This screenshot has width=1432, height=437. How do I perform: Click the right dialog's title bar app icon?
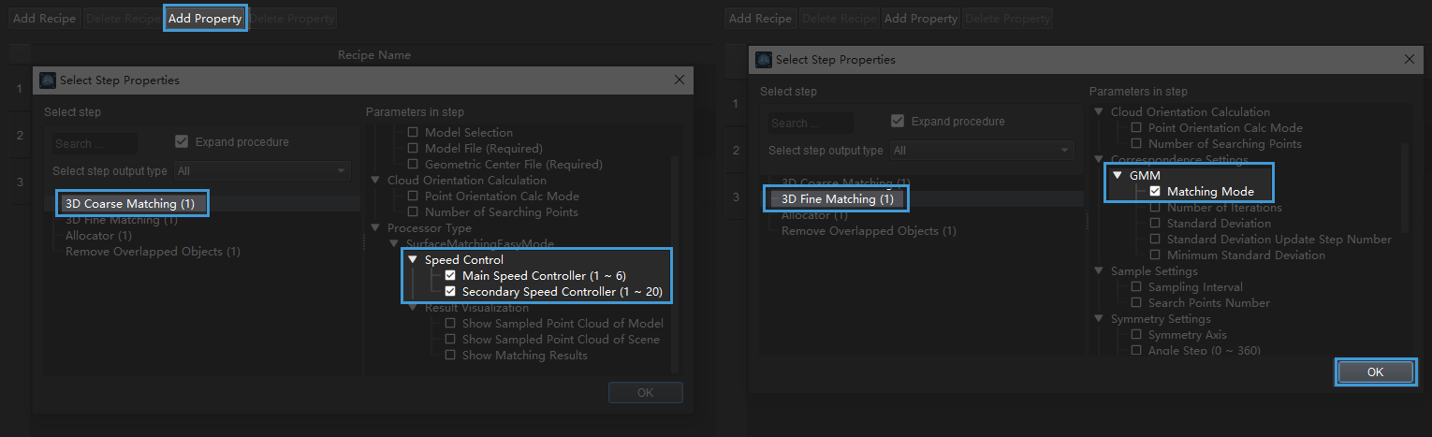pos(764,60)
